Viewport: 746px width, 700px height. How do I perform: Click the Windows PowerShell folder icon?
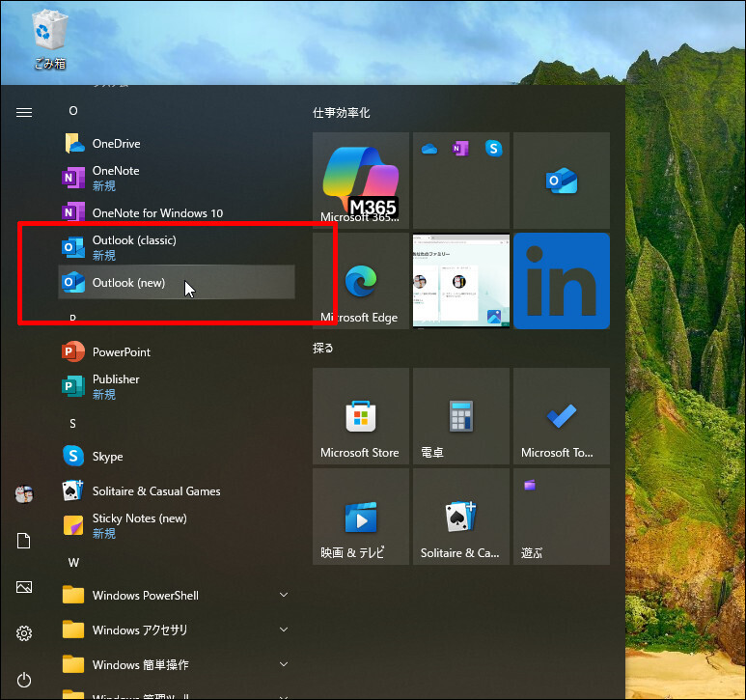[x=73, y=595]
